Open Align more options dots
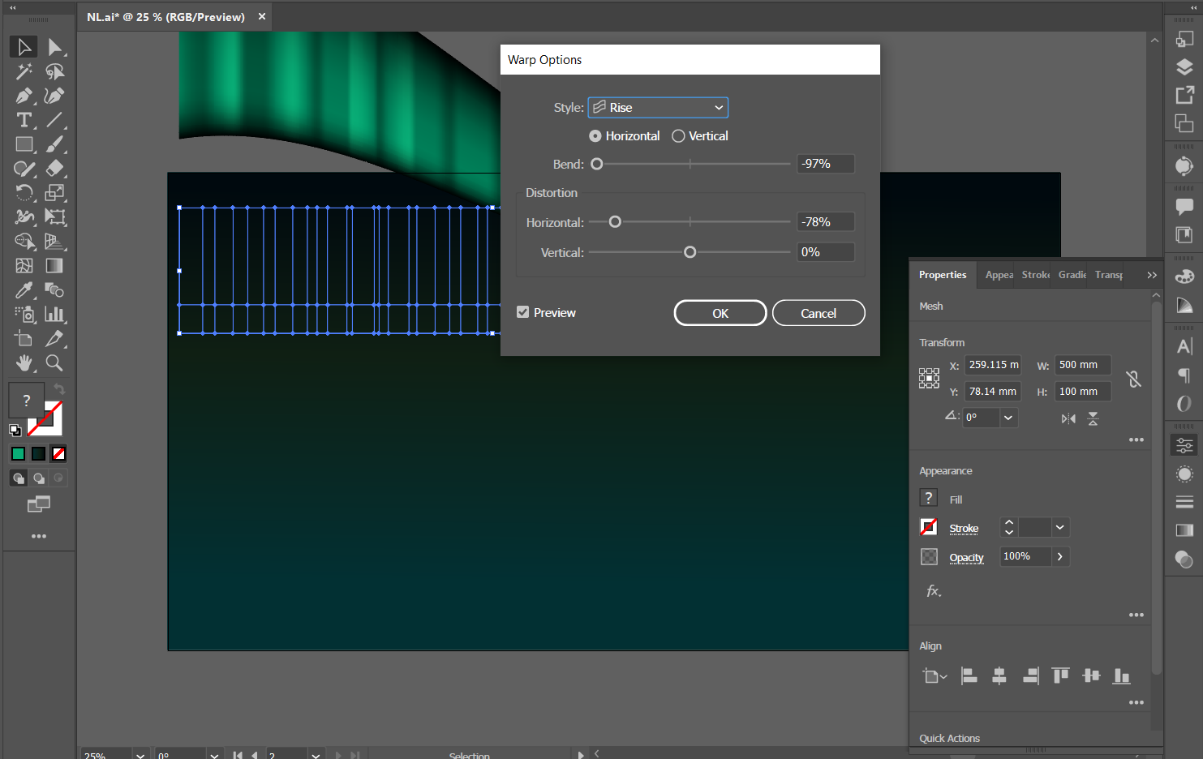Screen dimensions: 1203x759 tap(1136, 702)
